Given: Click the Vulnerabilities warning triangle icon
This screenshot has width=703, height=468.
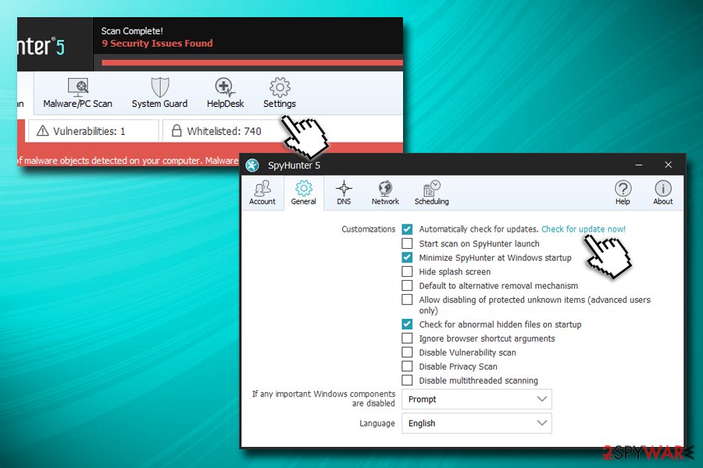Looking at the screenshot, I should [x=43, y=131].
